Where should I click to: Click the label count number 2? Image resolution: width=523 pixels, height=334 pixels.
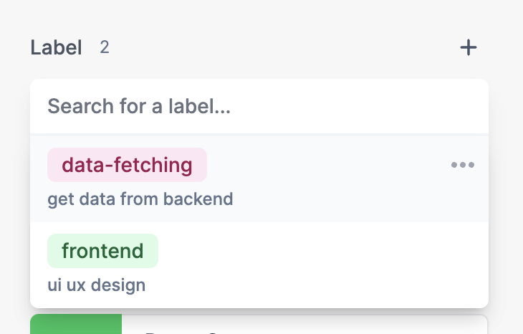[105, 47]
